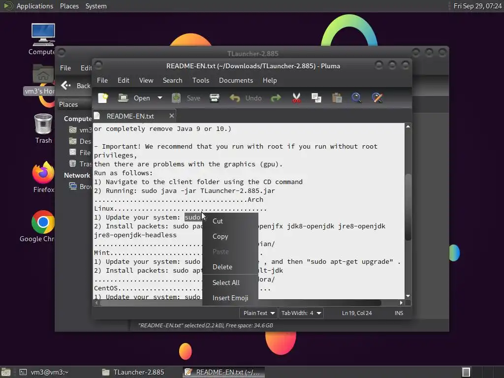Click the Google Chrome desktop icon
Screen dimensions: 504x378
click(x=43, y=222)
